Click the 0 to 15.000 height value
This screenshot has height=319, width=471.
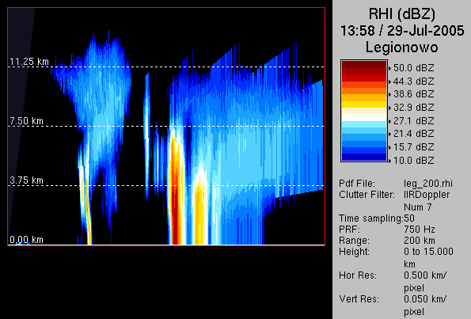pos(428,252)
